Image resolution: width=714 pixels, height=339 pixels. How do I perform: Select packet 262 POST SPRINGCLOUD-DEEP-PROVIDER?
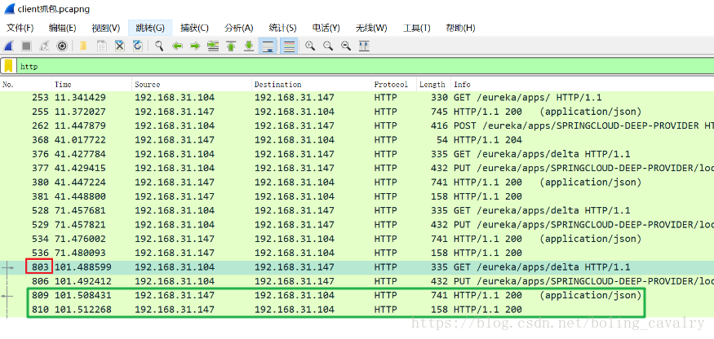(x=357, y=125)
